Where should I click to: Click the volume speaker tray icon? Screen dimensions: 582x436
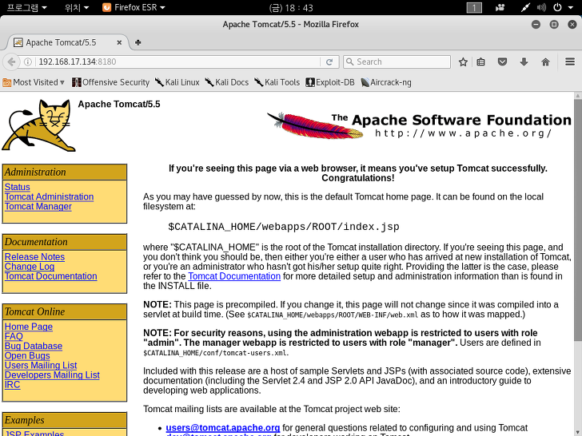[541, 7]
